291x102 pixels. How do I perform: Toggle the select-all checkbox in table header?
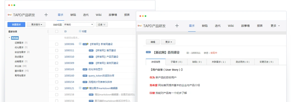point(57,31)
